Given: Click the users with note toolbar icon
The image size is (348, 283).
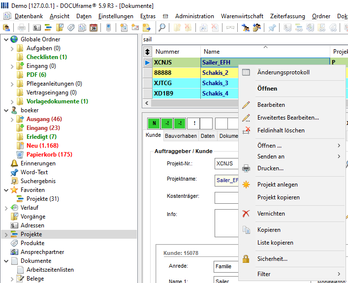Looking at the screenshot, I should [x=257, y=28].
